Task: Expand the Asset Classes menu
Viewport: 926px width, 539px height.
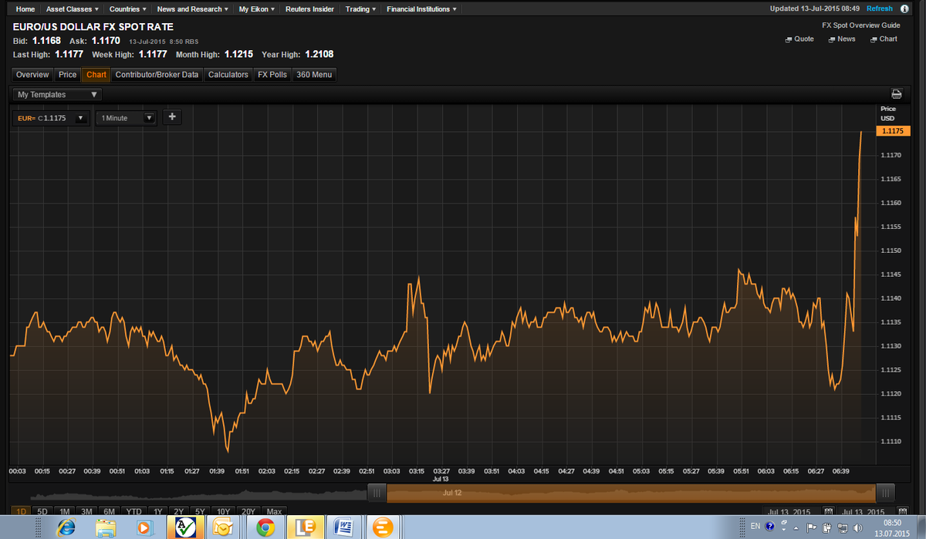Action: tap(72, 9)
